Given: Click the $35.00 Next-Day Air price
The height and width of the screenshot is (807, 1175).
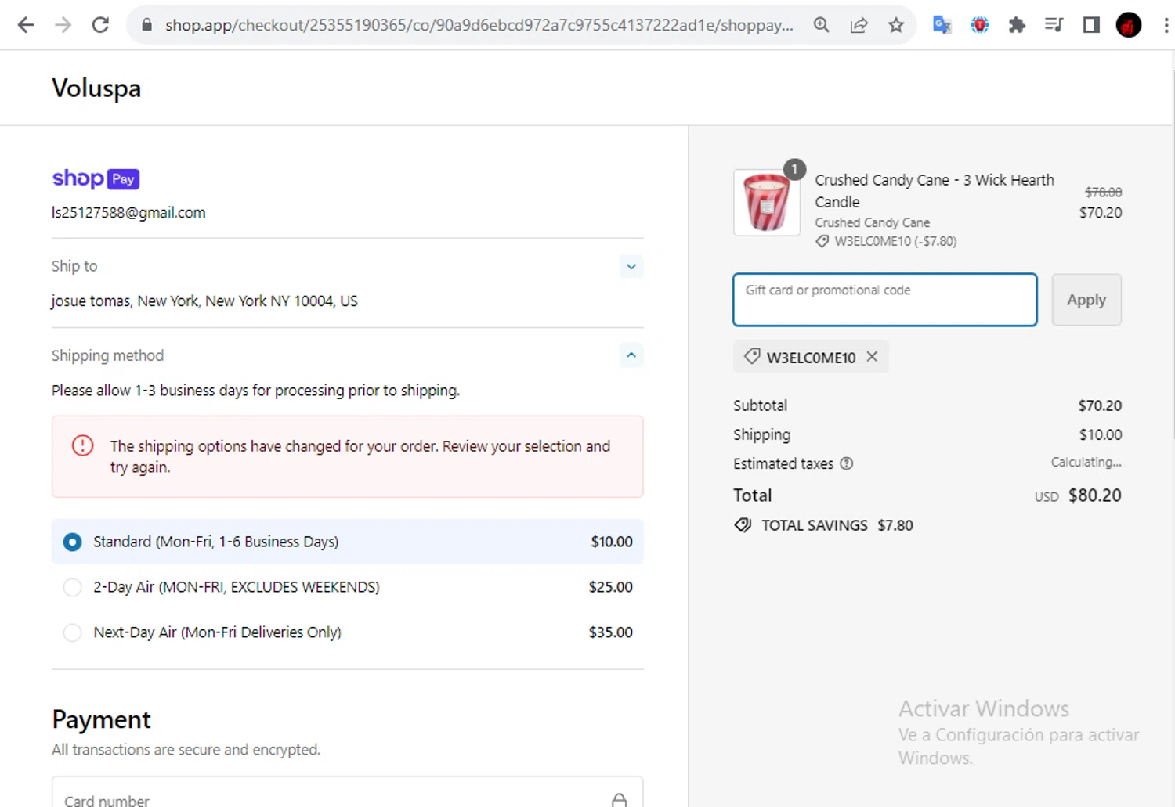Looking at the screenshot, I should point(611,632).
